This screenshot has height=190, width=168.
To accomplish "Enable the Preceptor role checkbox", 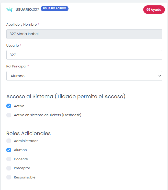I will (x=9, y=168).
